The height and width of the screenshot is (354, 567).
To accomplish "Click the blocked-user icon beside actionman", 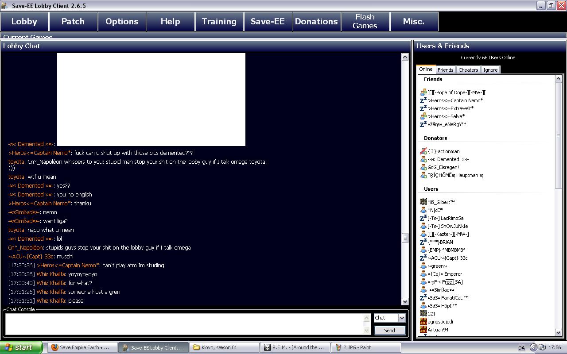I will point(423,151).
